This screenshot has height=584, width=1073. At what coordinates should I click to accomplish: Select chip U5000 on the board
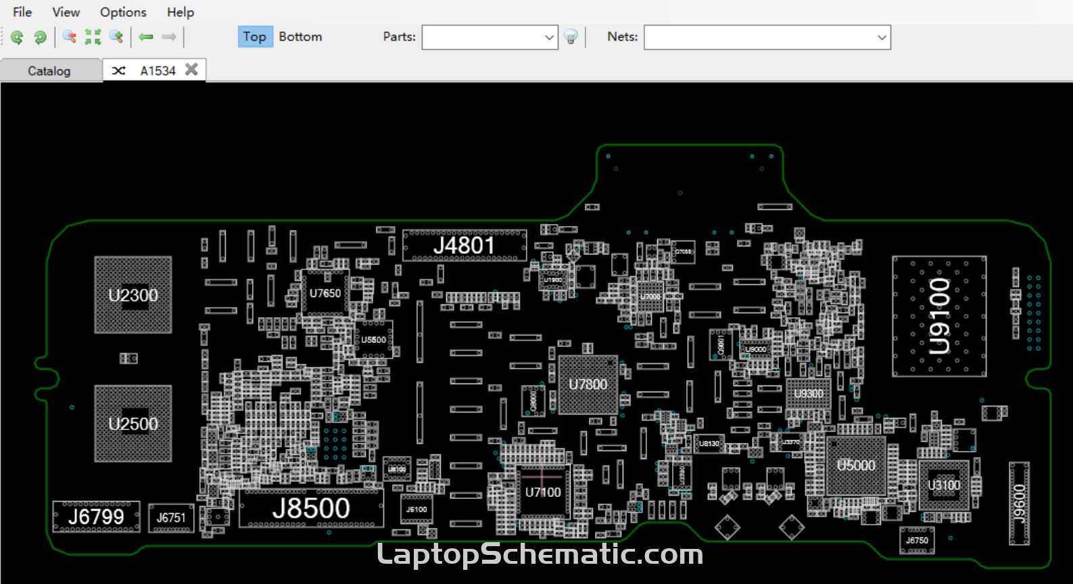856,466
